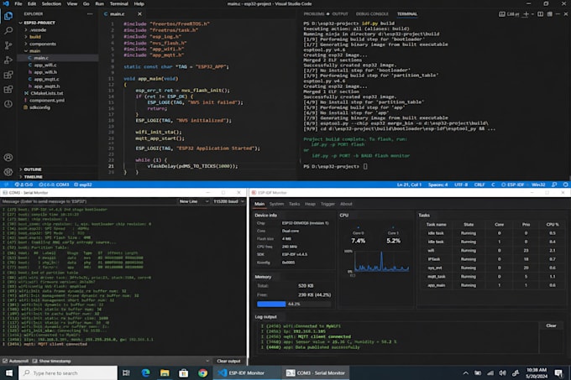
Task: Switch to OUTPUT panel tab
Action: [340, 13]
